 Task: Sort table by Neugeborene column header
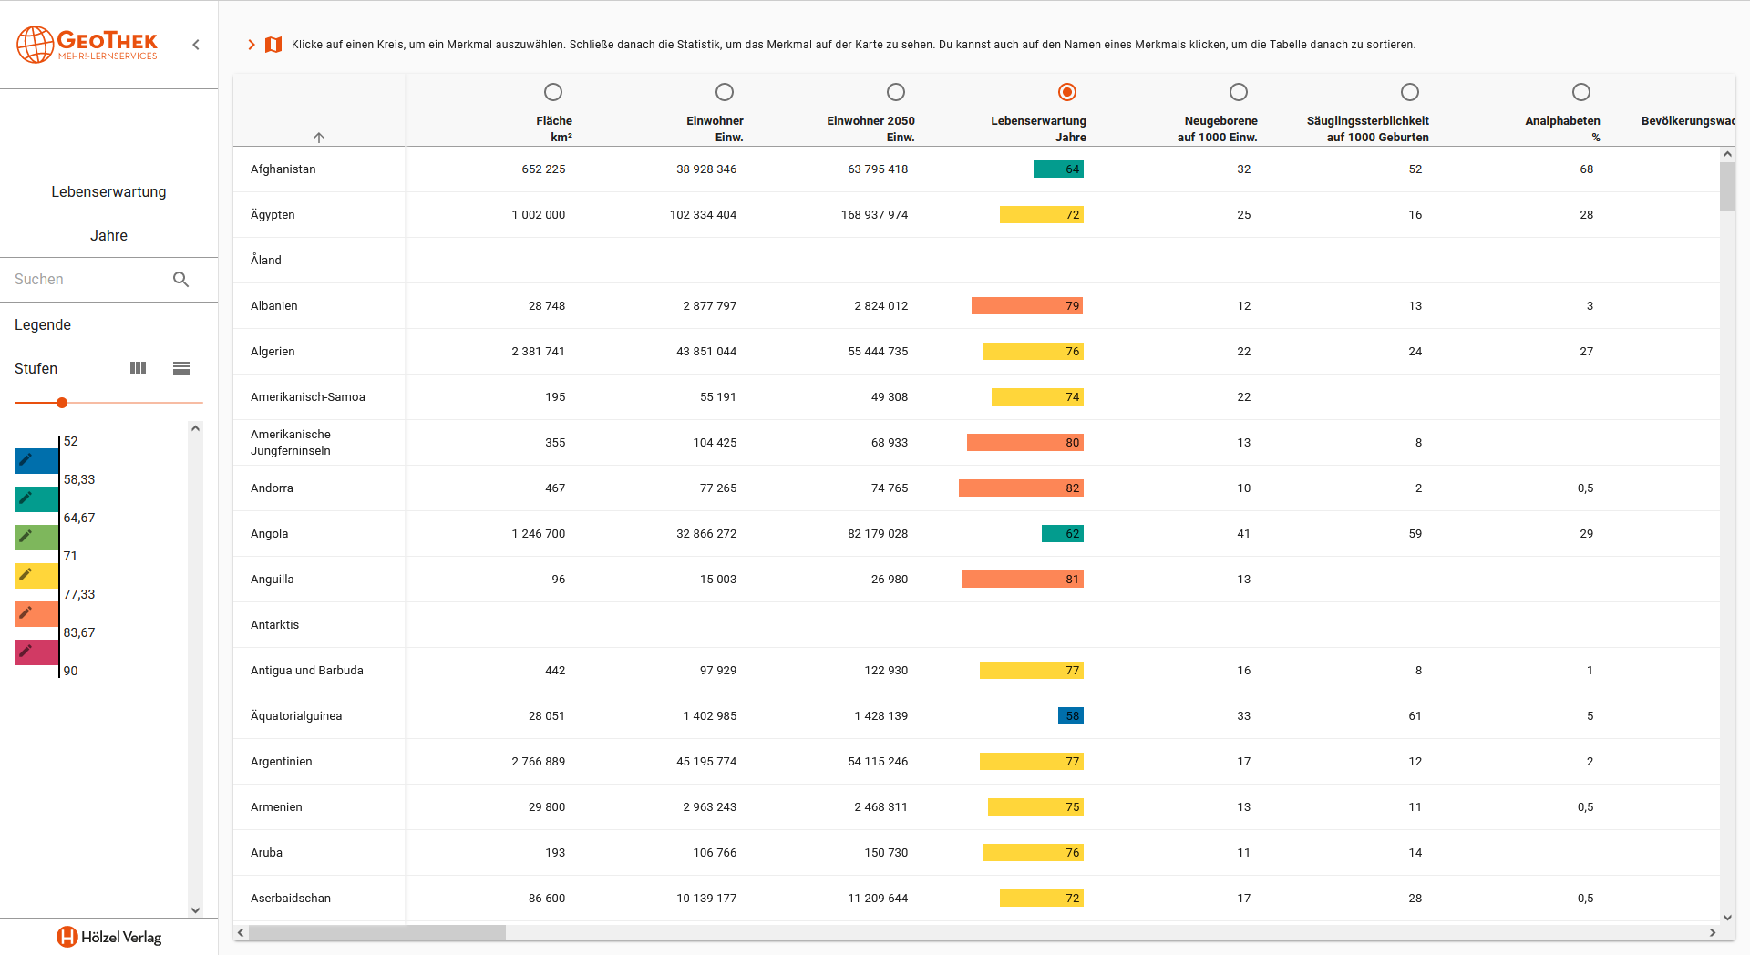[1220, 121]
